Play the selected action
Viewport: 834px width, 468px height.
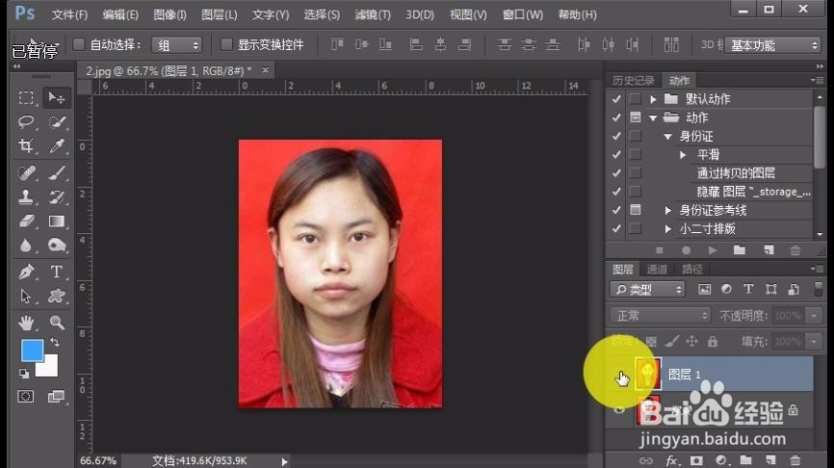tap(713, 250)
